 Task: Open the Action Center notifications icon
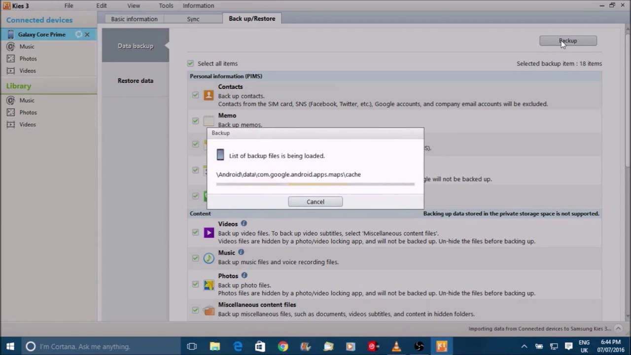pos(568,347)
